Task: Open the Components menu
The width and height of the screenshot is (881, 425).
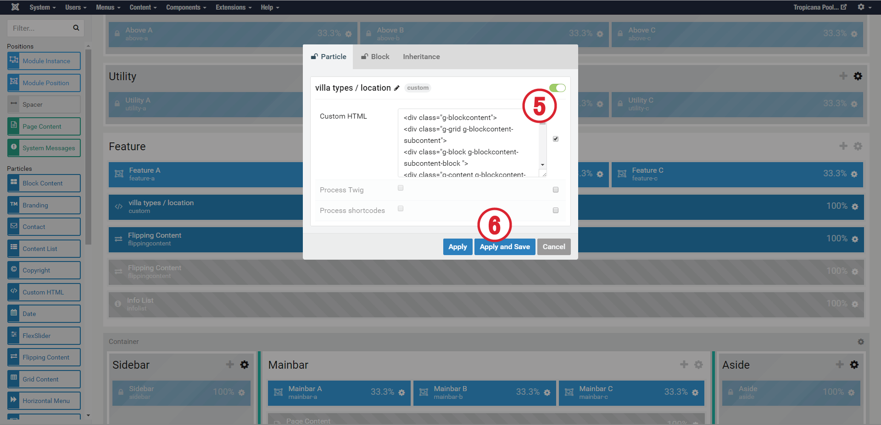Action: [x=186, y=7]
